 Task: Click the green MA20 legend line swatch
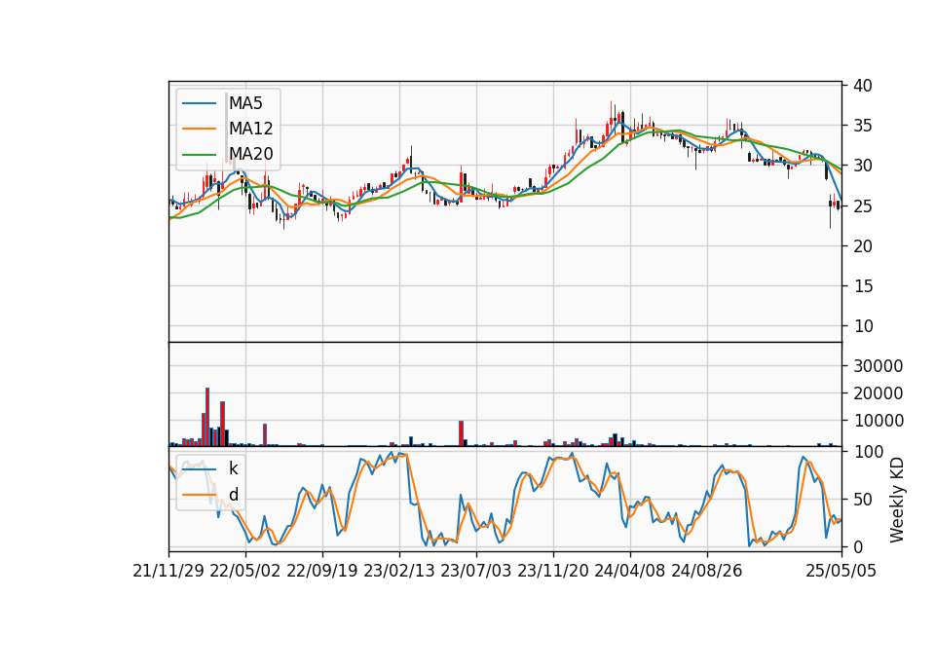(x=199, y=154)
